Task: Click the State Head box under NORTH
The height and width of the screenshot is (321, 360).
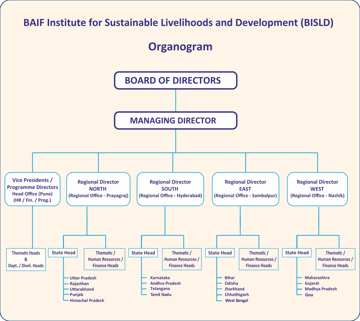Action: coord(63,253)
